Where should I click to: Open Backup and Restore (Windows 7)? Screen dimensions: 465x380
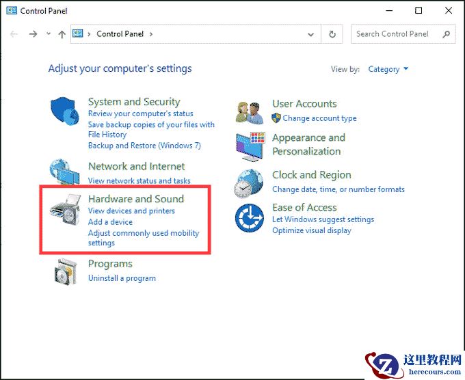pos(144,146)
